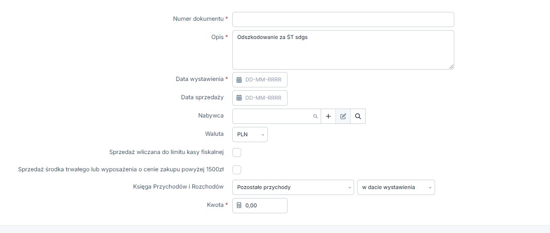Enable Sprzedaż wliczana do limitu kasy fiskalnej
Image resolution: width=550 pixels, height=233 pixels.
click(237, 153)
